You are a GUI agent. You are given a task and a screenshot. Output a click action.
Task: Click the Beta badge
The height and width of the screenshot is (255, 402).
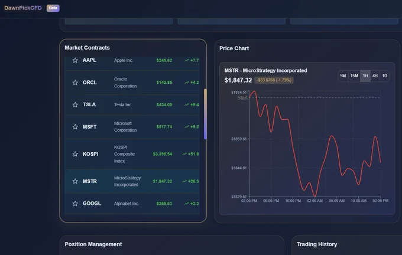pyautogui.click(x=53, y=8)
